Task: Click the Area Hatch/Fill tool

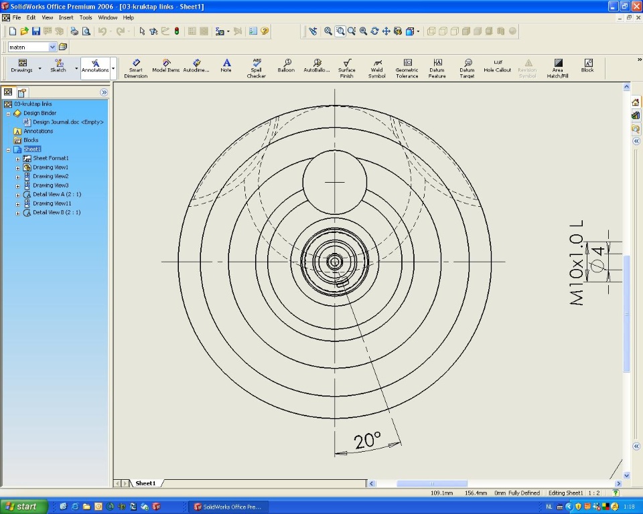Action: click(557, 68)
